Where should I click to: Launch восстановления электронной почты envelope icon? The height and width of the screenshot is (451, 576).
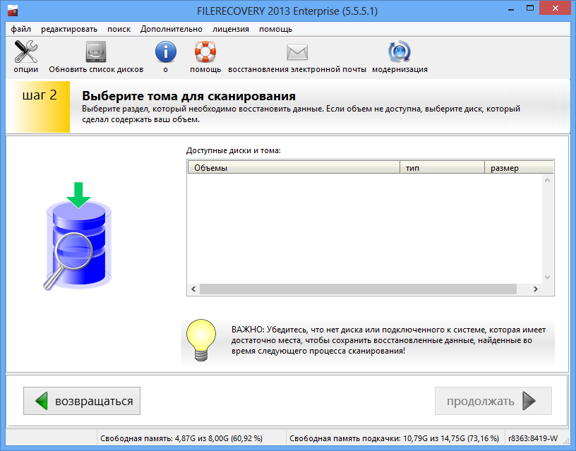[x=296, y=52]
